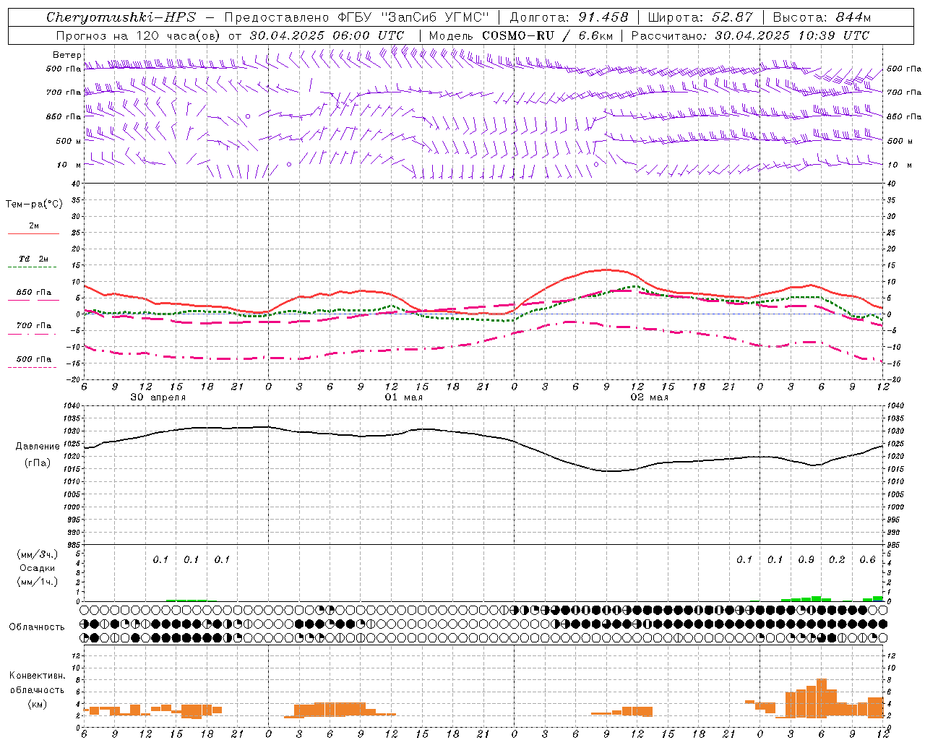Screen dimensions: 925x740
Task: Click the '01 мая' date label
Action: click(x=403, y=397)
